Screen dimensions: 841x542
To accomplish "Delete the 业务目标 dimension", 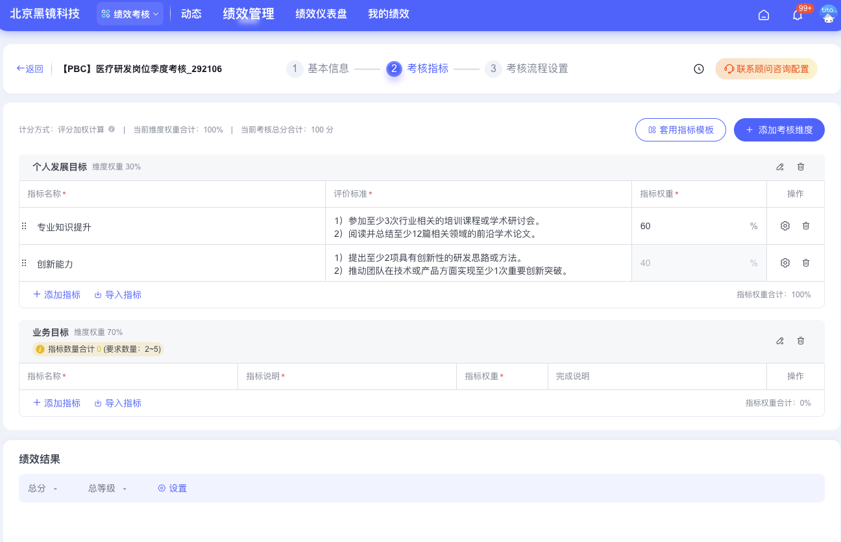I will coord(801,341).
